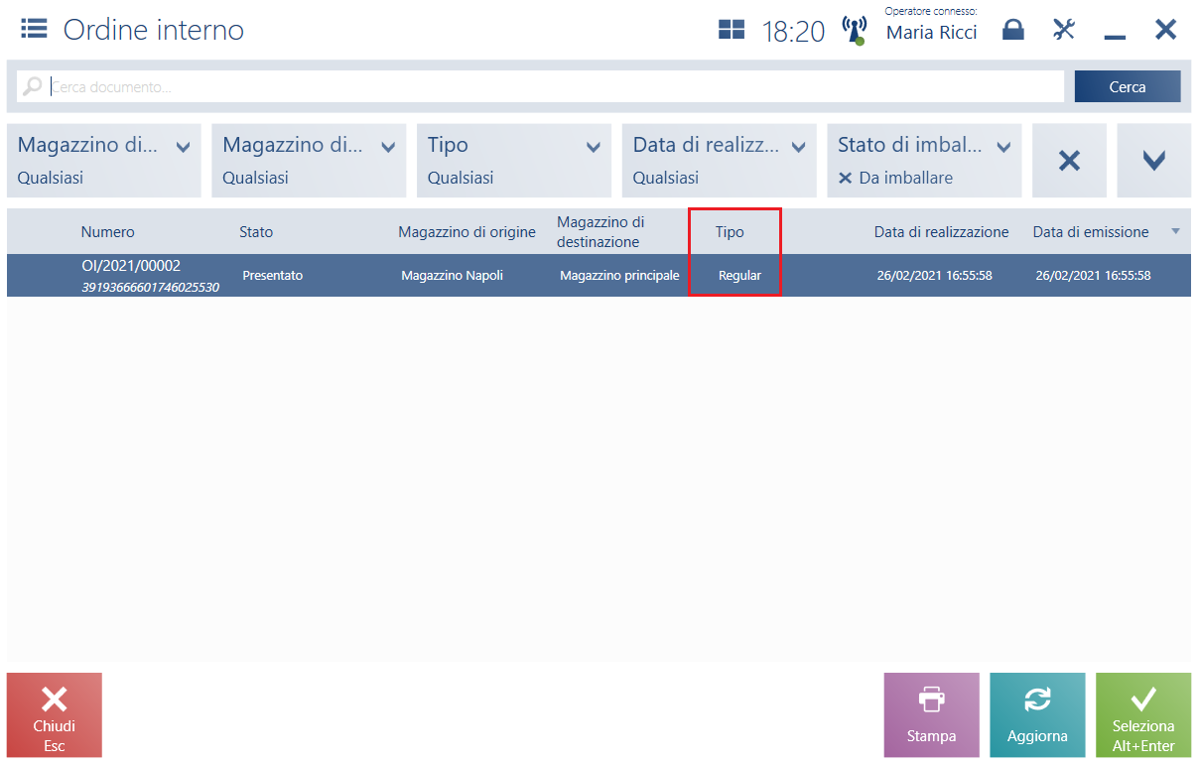Viewport: 1200px width, 766px height.
Task: Sort by the Numero column header
Action: [108, 232]
